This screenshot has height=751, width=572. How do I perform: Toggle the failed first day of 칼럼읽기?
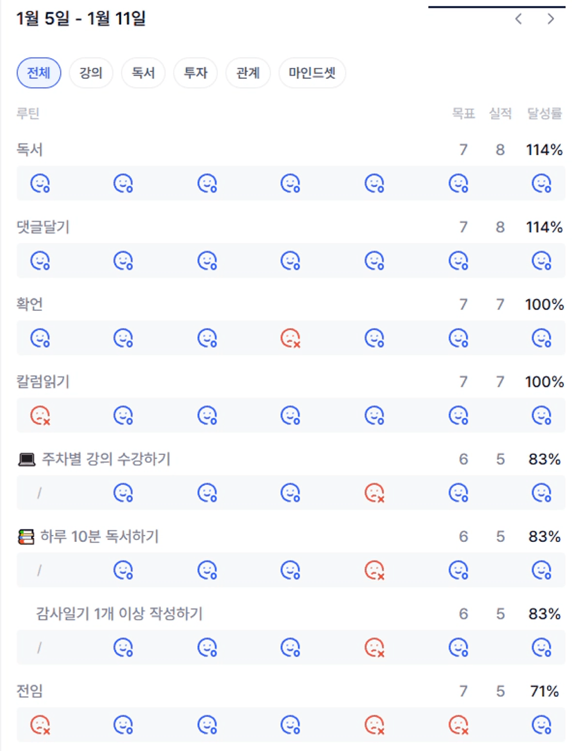40,416
